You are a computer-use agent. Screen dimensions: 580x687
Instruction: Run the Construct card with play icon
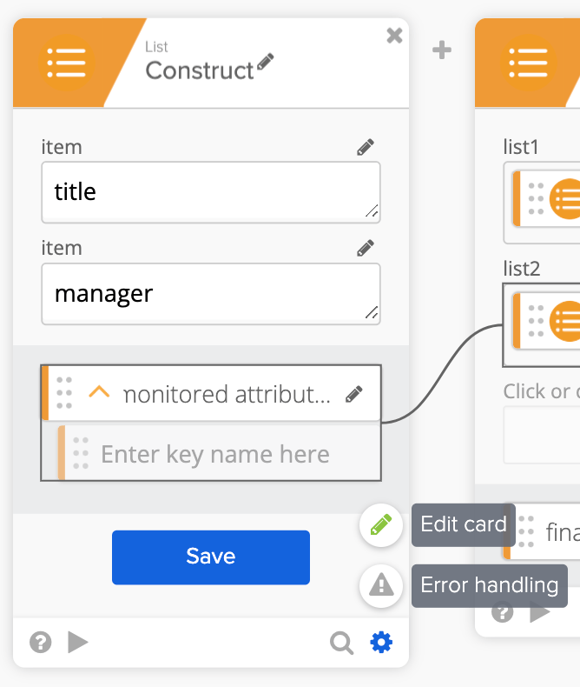(78, 643)
